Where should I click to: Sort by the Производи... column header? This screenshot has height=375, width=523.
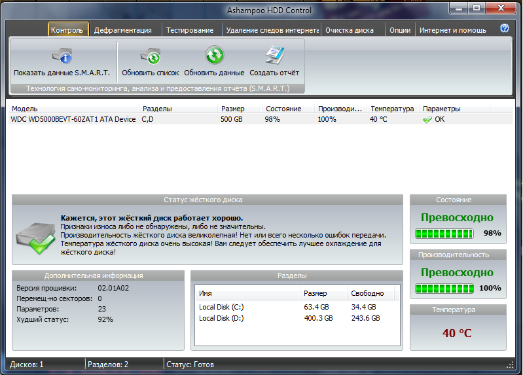pyautogui.click(x=340, y=109)
